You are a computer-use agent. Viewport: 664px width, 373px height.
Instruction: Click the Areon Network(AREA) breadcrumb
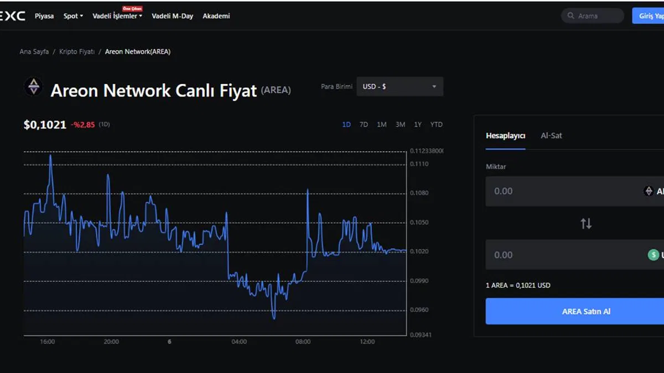pyautogui.click(x=138, y=51)
